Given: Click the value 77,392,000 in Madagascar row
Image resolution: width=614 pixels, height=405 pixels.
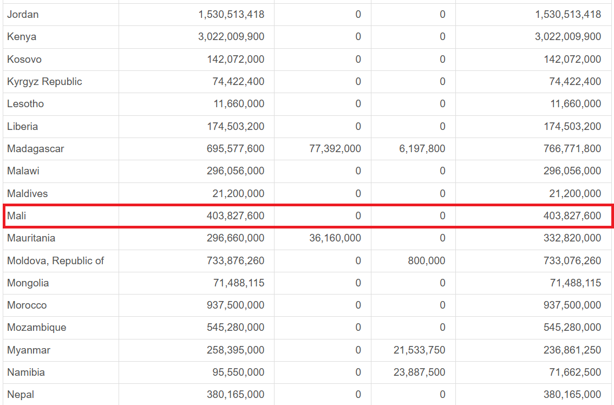Looking at the screenshot, I should pyautogui.click(x=335, y=149).
